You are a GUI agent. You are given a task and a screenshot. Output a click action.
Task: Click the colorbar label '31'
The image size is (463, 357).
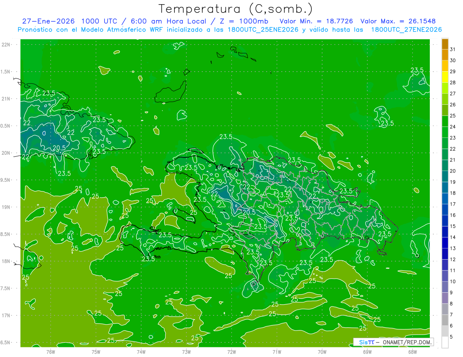coord(453,50)
